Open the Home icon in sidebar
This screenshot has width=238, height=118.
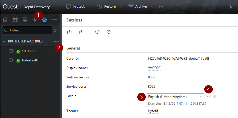(x=5, y=20)
